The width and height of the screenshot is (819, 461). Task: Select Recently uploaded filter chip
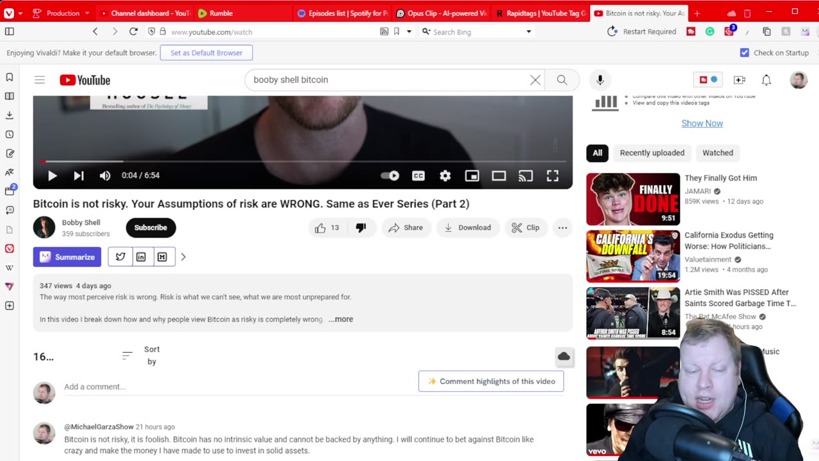(x=652, y=153)
